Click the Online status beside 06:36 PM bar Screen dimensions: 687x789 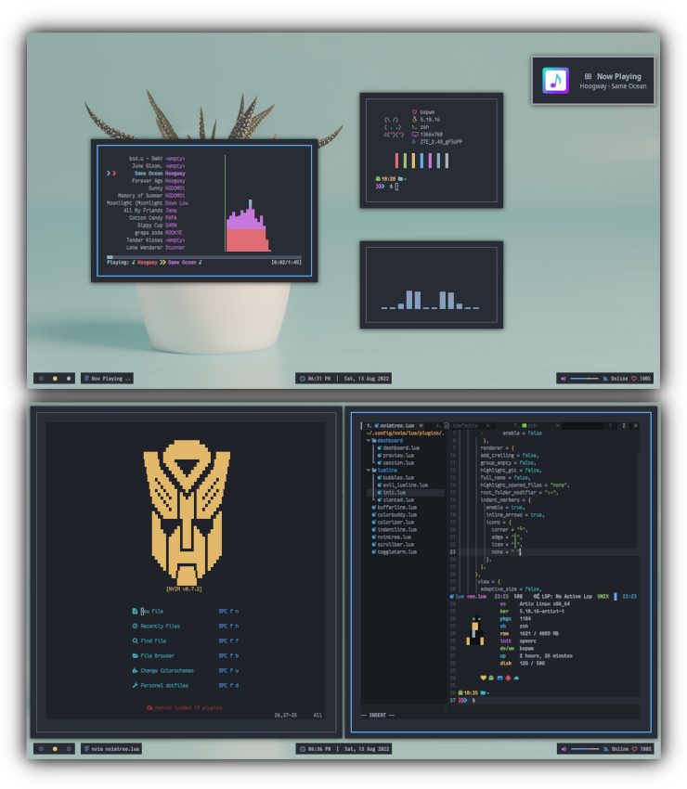click(x=619, y=749)
